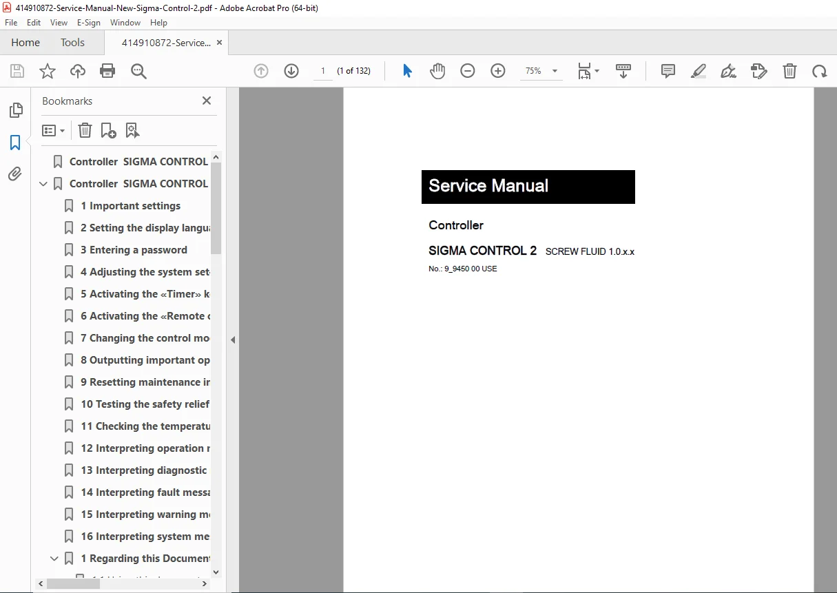Open the Sign document tool
This screenshot has width=837, height=593.
coord(729,71)
